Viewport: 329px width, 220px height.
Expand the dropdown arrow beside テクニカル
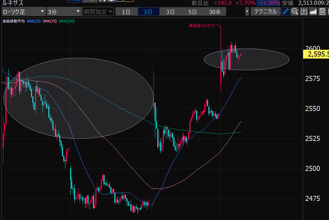[x=247, y=12]
